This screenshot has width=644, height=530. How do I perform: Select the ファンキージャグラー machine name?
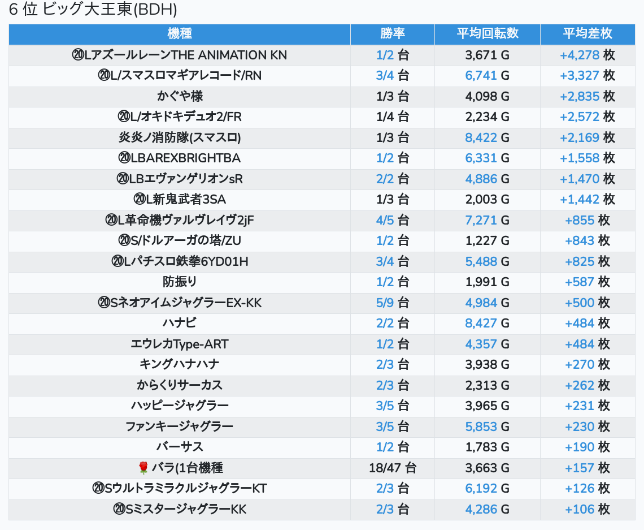click(180, 426)
